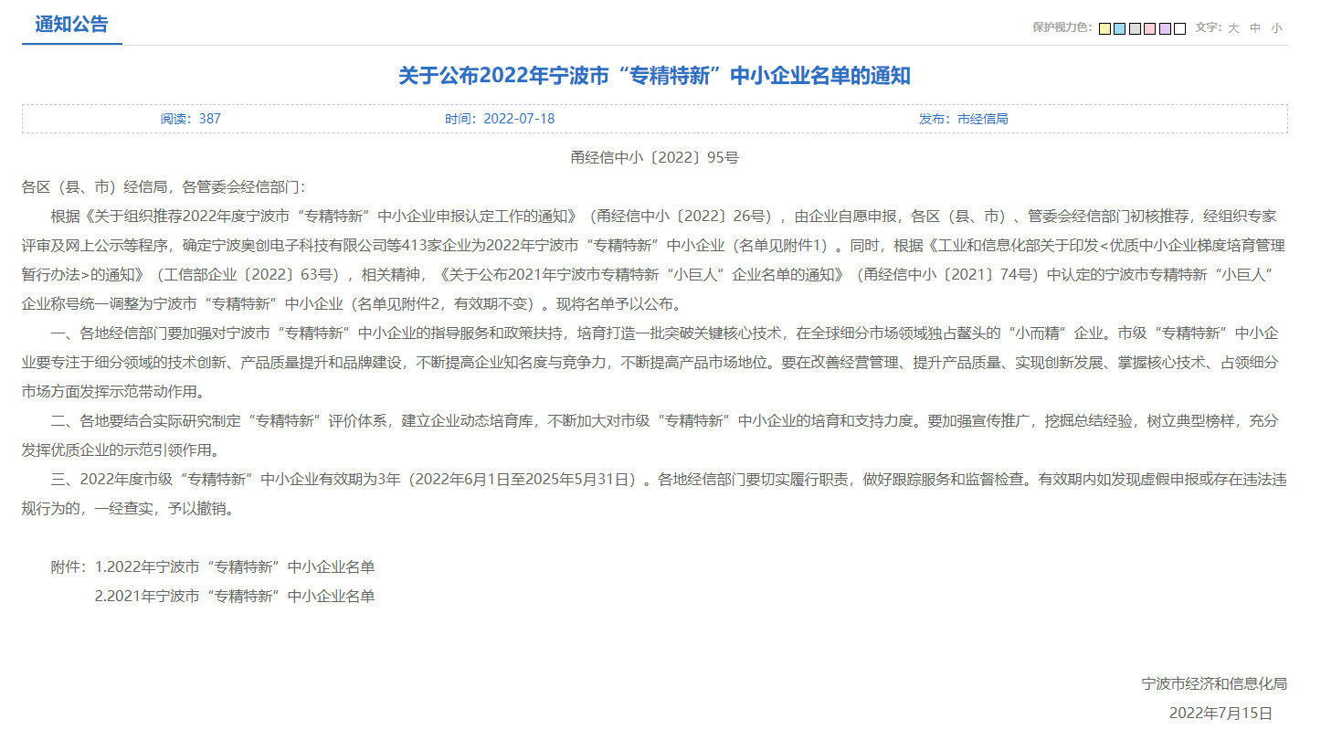Choose the gray eye-protection background swatch

pos(1135,28)
